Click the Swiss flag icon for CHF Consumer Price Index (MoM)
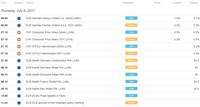200x107 pixels. (19, 32)
